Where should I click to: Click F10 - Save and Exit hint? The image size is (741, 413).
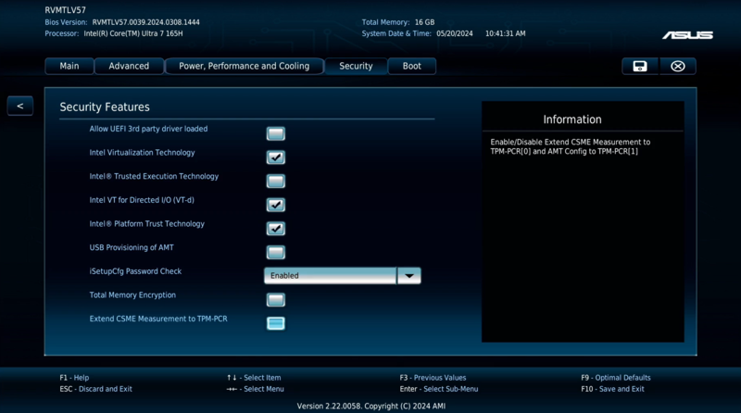point(612,389)
